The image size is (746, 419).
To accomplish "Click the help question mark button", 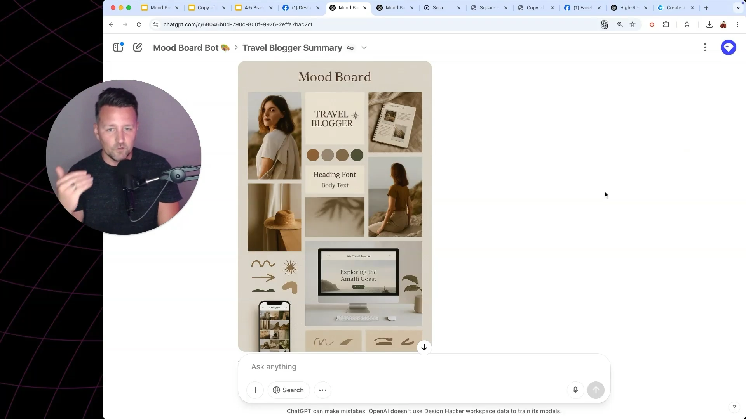I will pyautogui.click(x=734, y=407).
